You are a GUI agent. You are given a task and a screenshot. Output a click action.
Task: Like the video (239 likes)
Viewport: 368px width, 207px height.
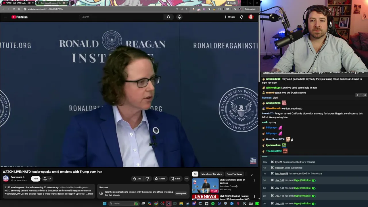[137, 179]
